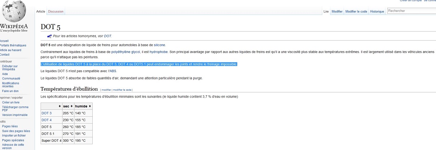Sort table by the first column arrows
Viewport: 436px width, 150px height.
coord(60,106)
